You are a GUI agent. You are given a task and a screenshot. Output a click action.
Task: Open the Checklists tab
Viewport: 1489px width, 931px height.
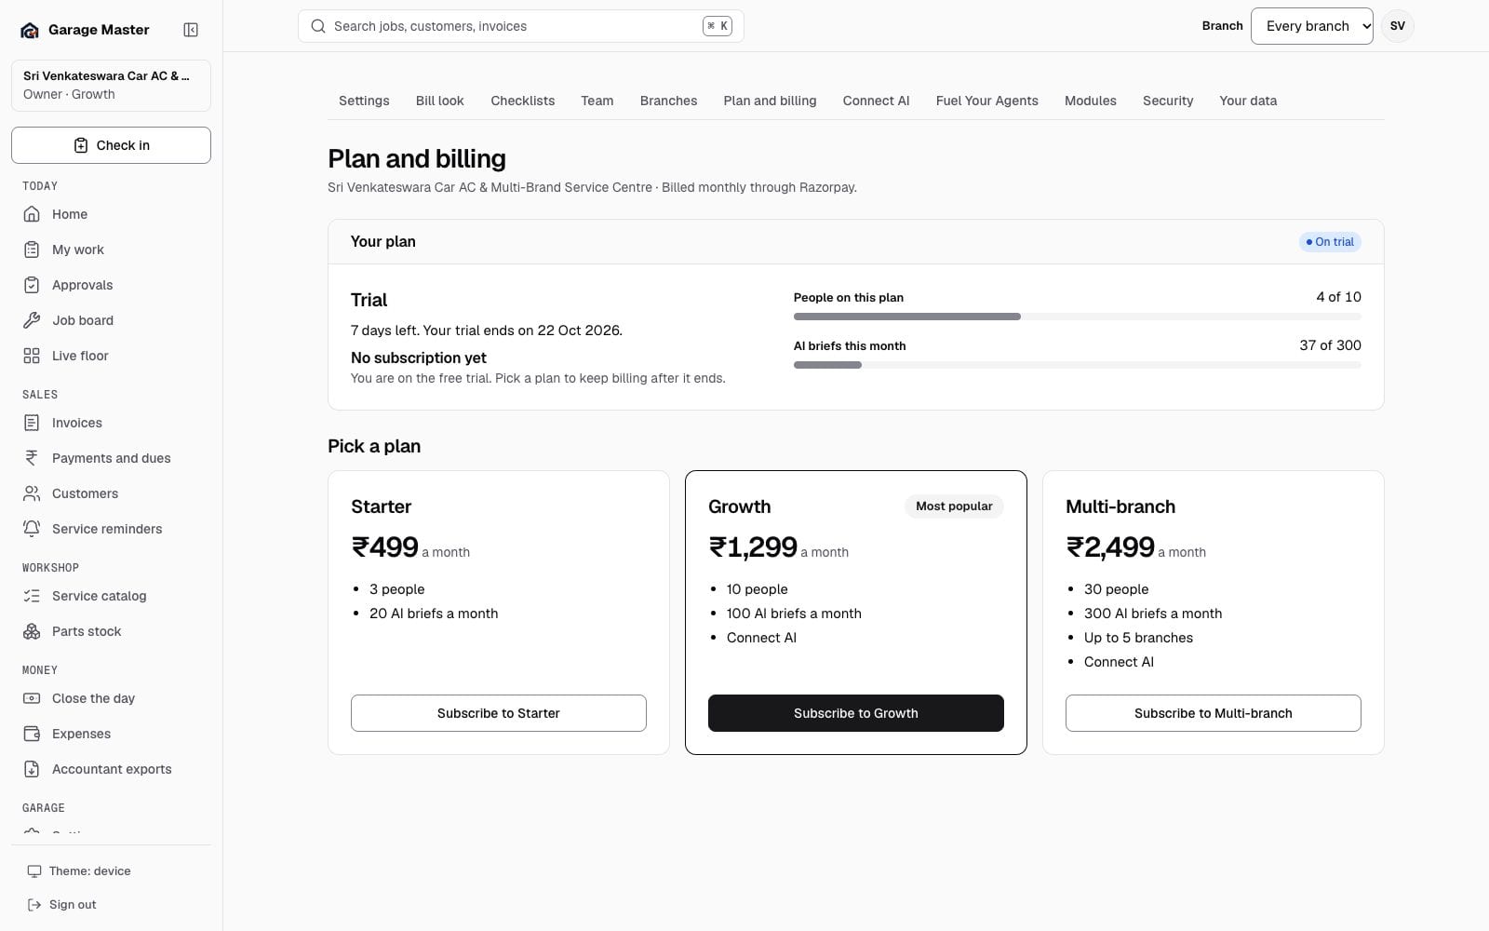[x=522, y=101]
